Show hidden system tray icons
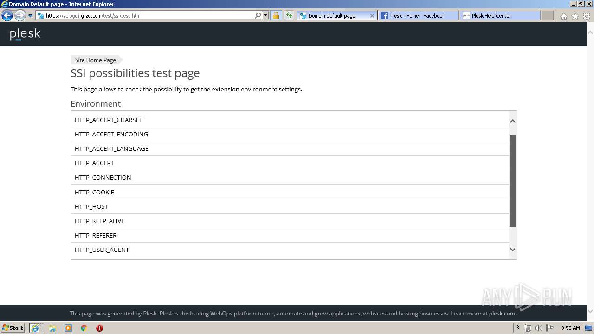 tap(518, 328)
